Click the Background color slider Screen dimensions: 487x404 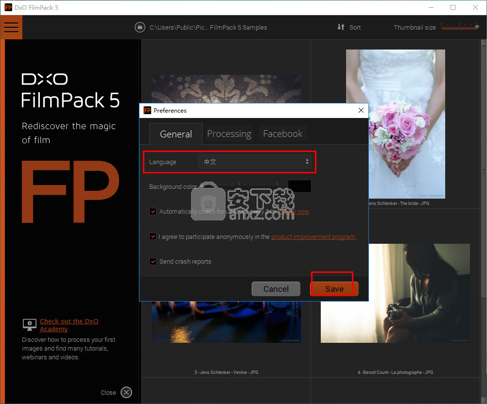(239, 184)
